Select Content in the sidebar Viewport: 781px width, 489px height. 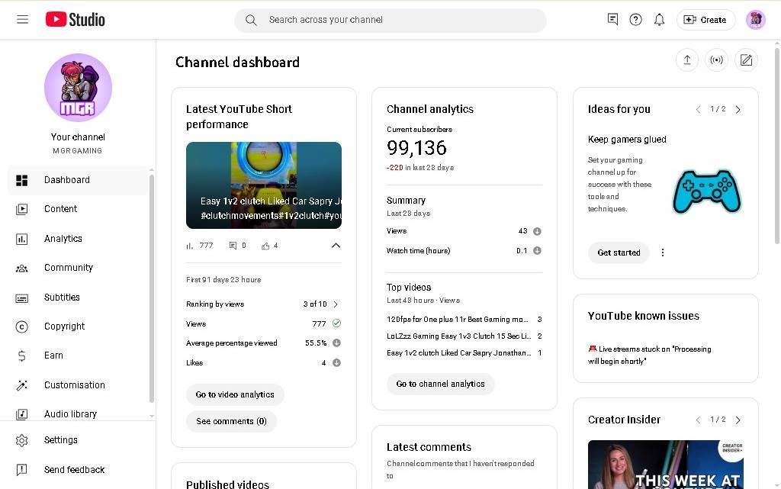click(60, 209)
